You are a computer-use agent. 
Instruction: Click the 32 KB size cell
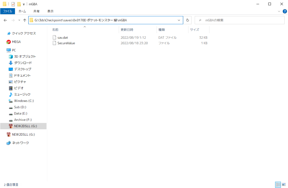tap(203, 37)
